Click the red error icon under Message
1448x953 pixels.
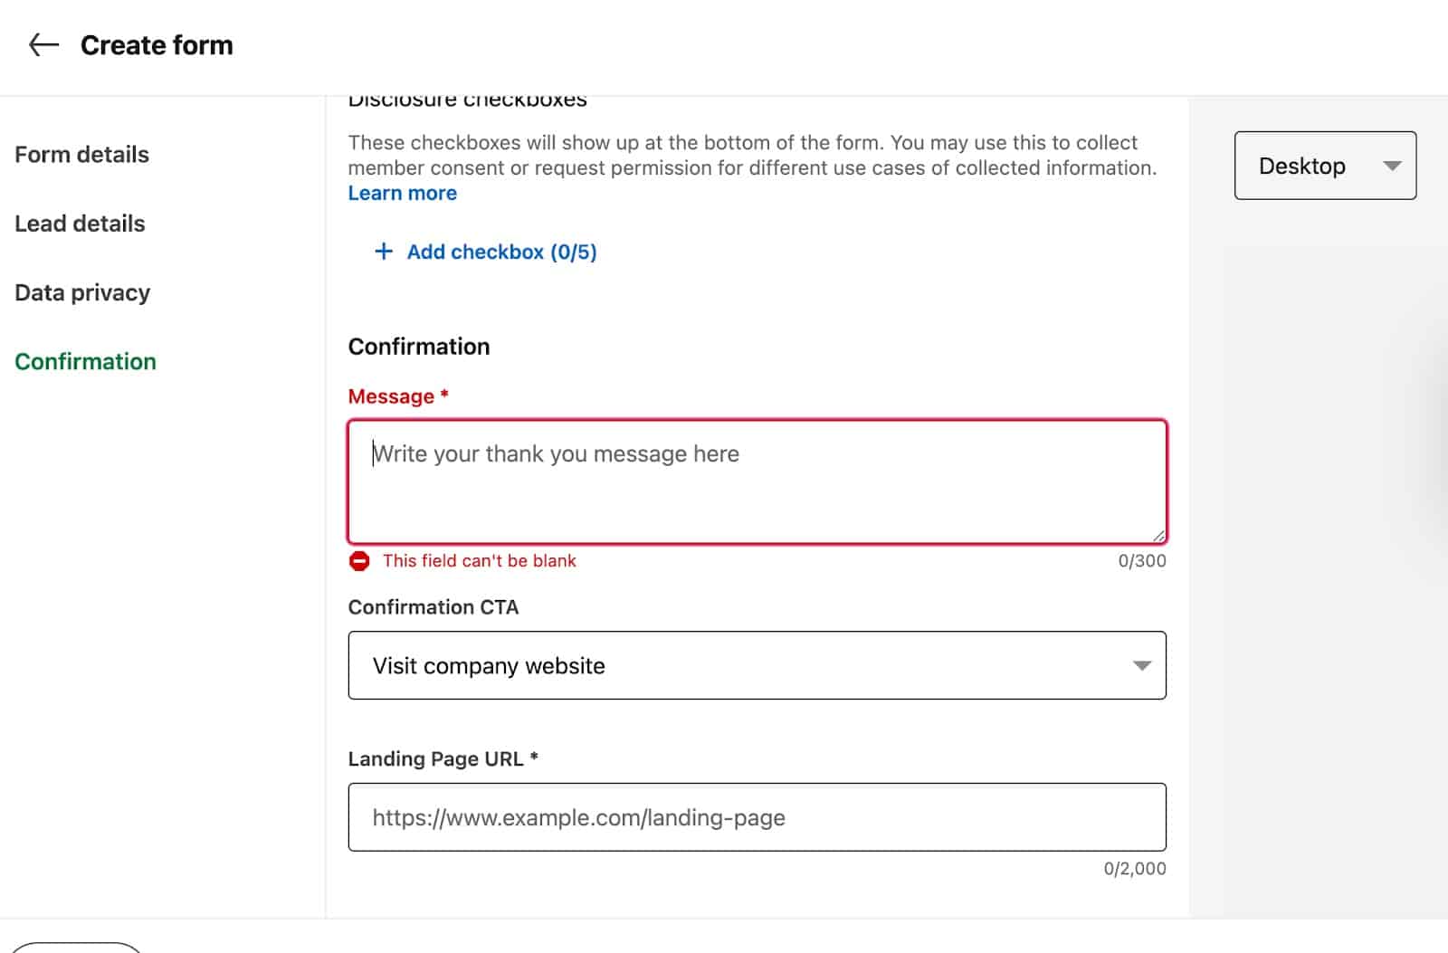[x=359, y=561]
